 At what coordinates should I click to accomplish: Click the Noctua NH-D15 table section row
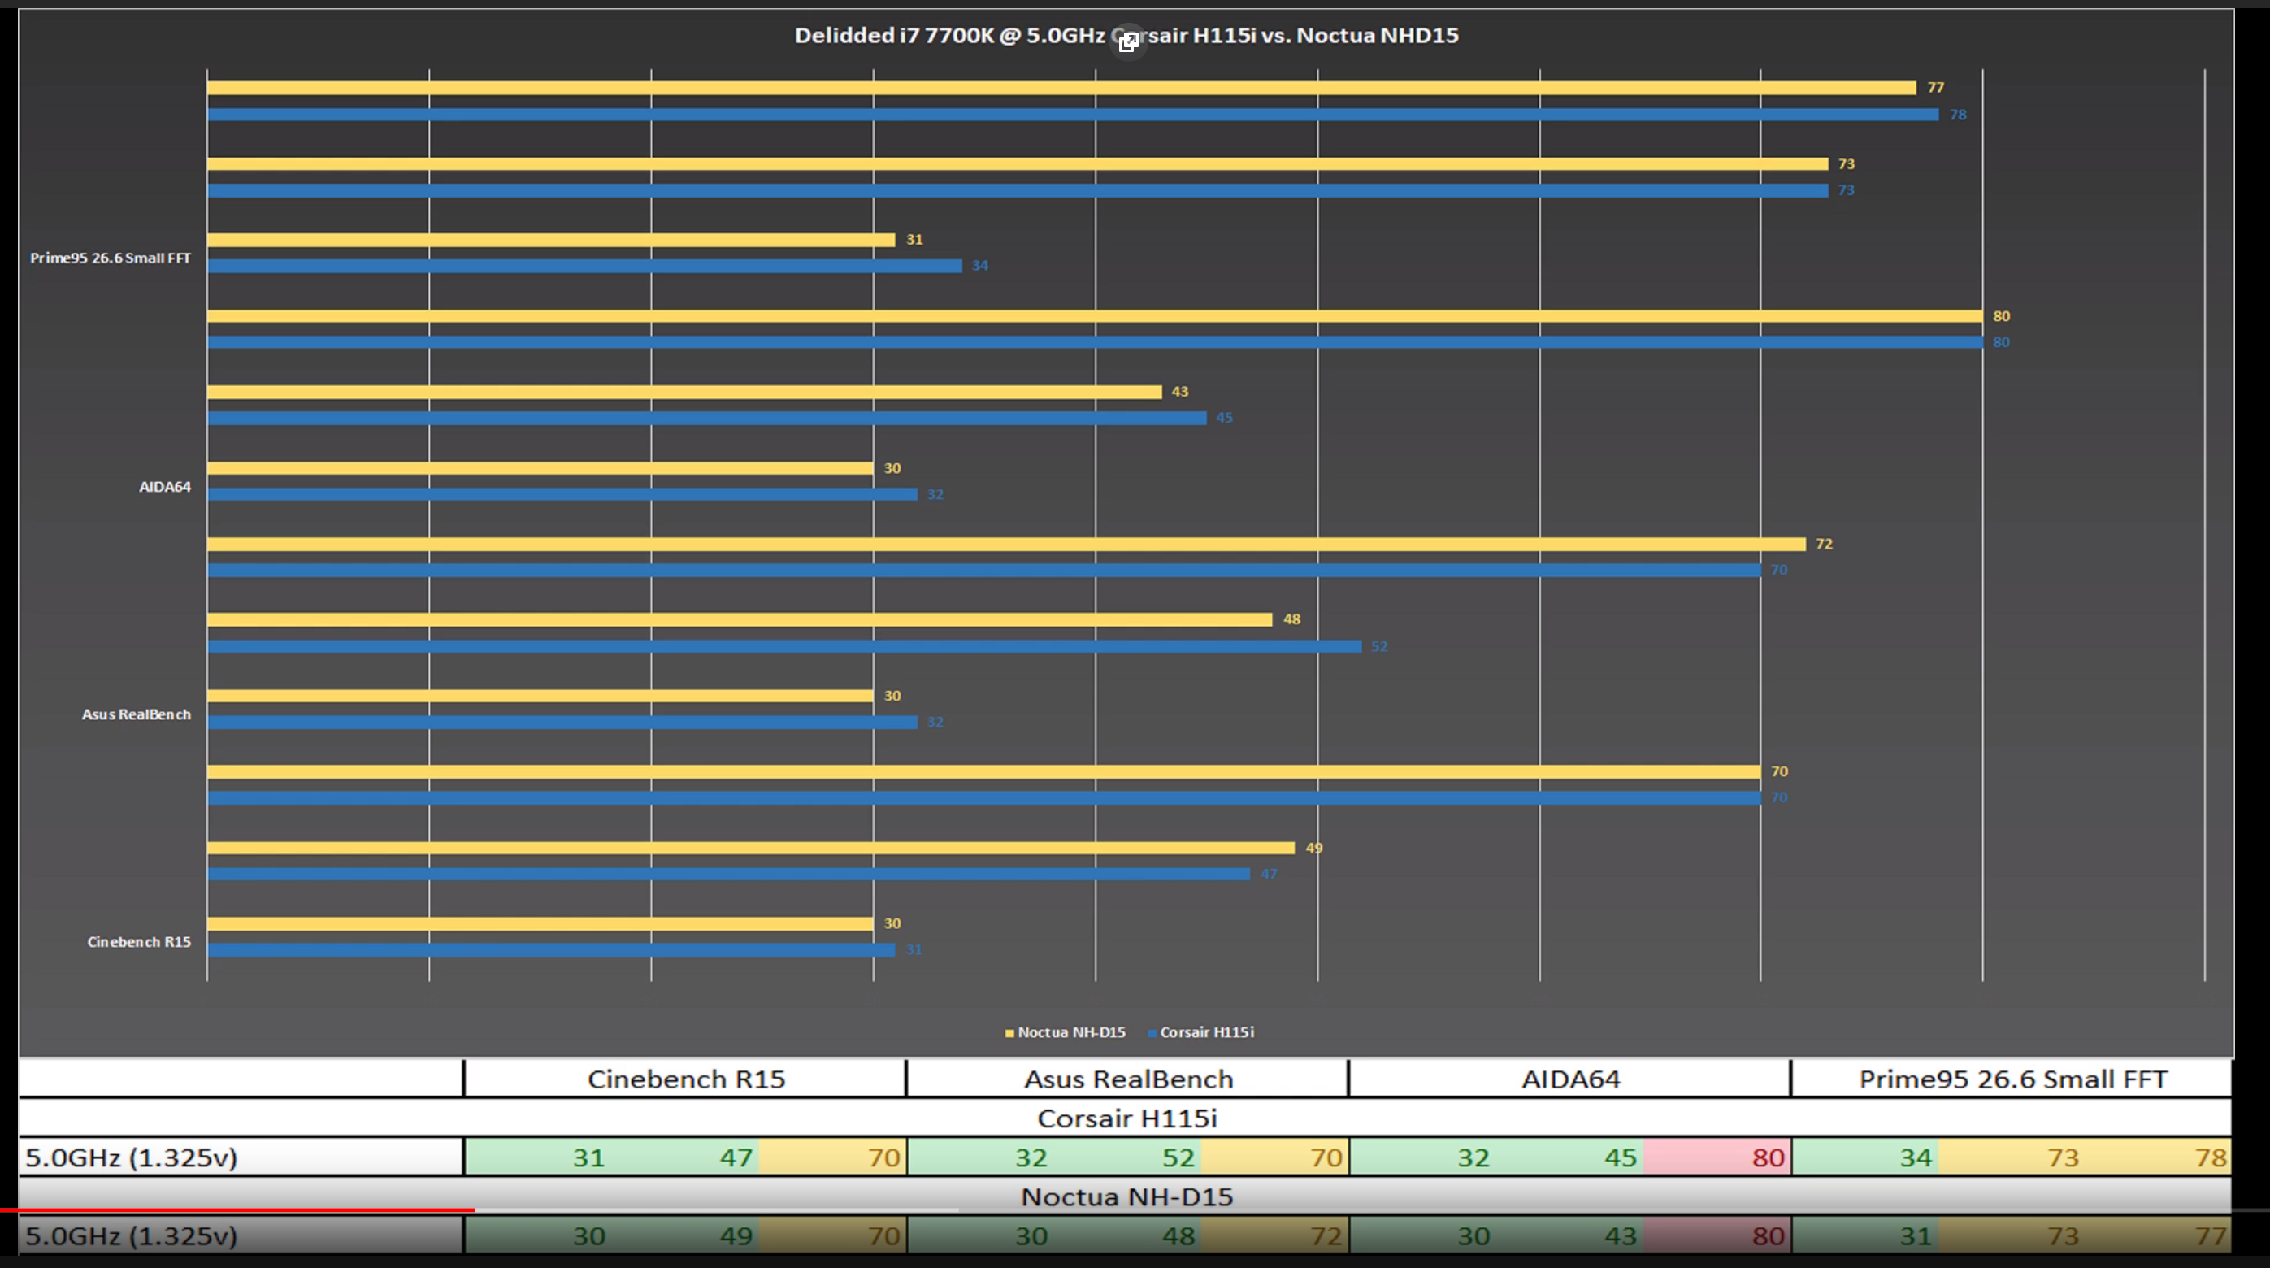1126,1196
